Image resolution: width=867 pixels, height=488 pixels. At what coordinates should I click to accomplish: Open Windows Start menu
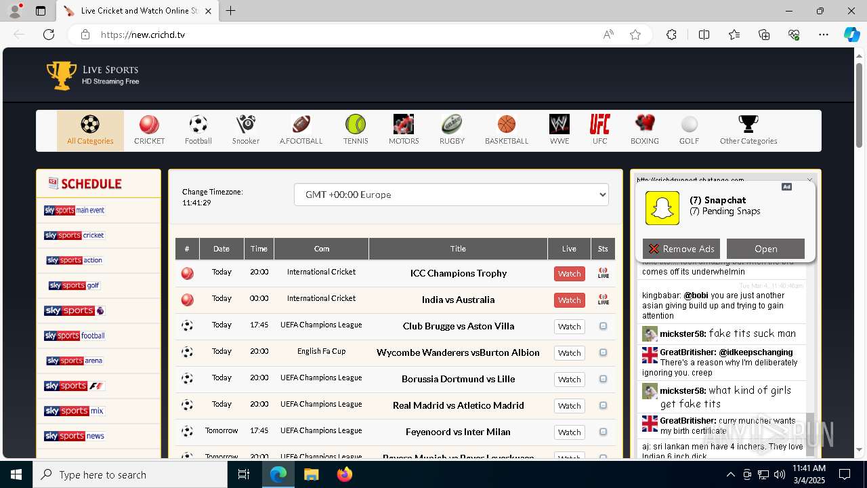point(16,474)
